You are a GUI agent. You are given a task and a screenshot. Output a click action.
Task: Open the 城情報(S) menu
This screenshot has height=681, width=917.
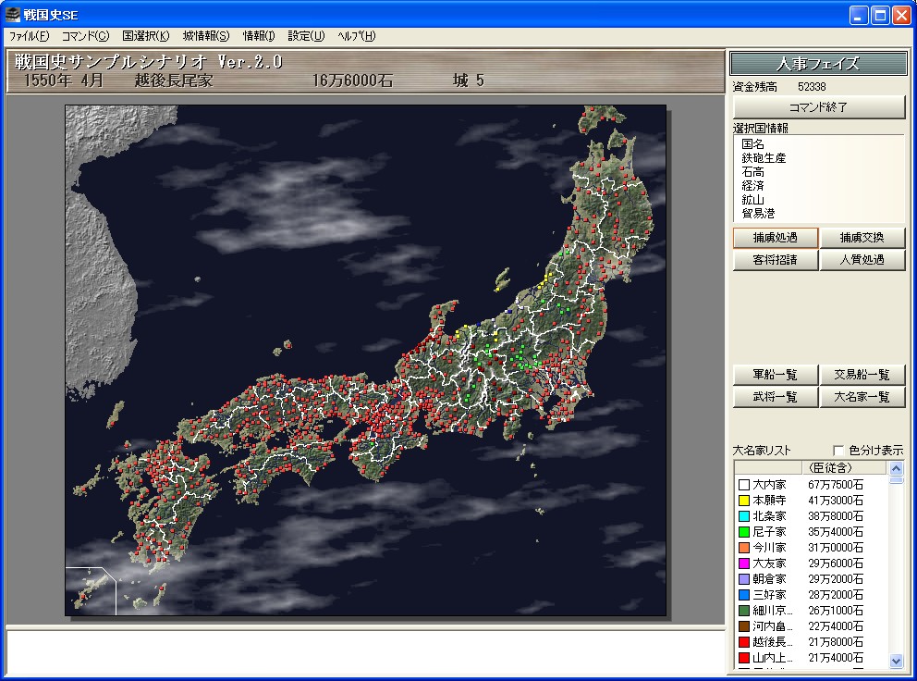coord(206,36)
